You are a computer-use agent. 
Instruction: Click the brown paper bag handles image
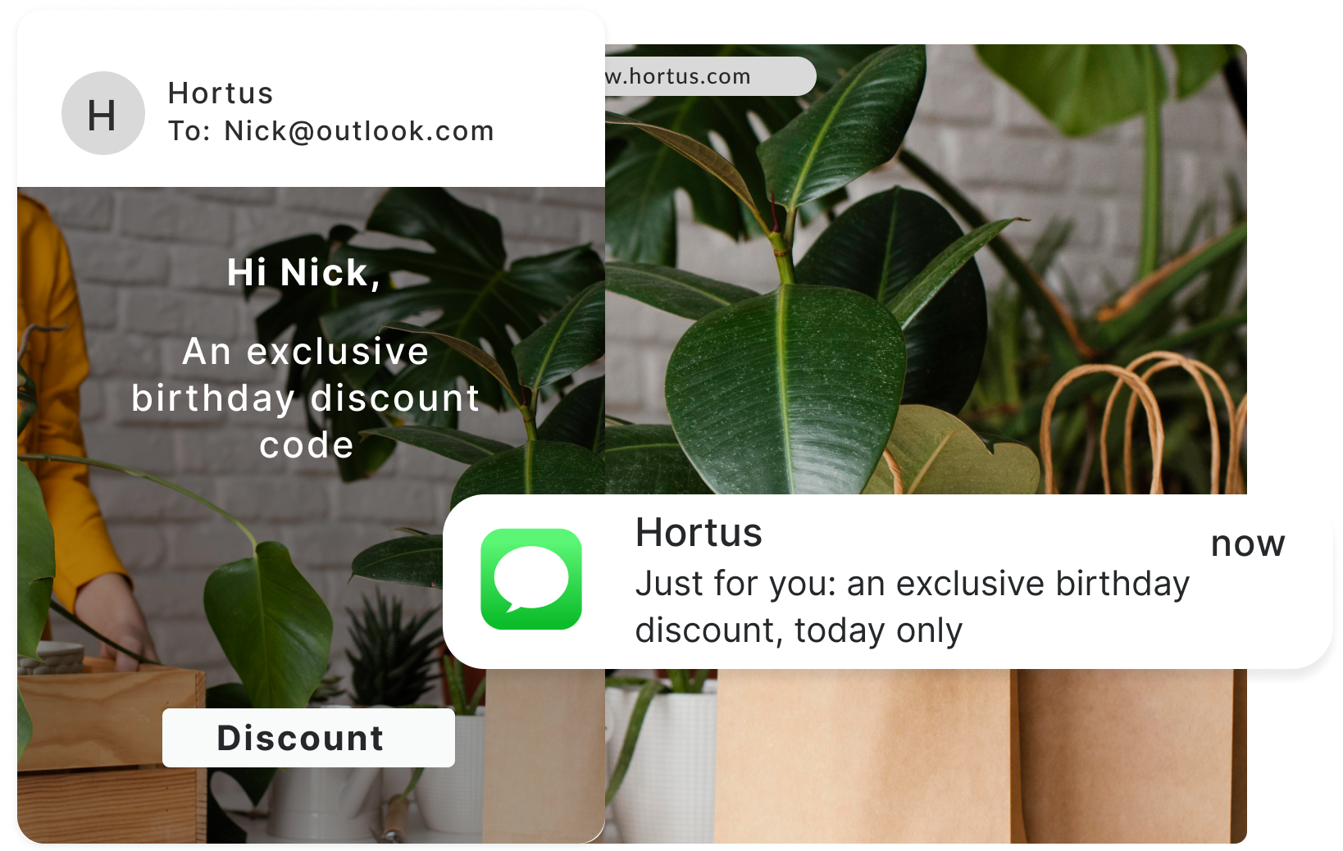[x=1143, y=424]
